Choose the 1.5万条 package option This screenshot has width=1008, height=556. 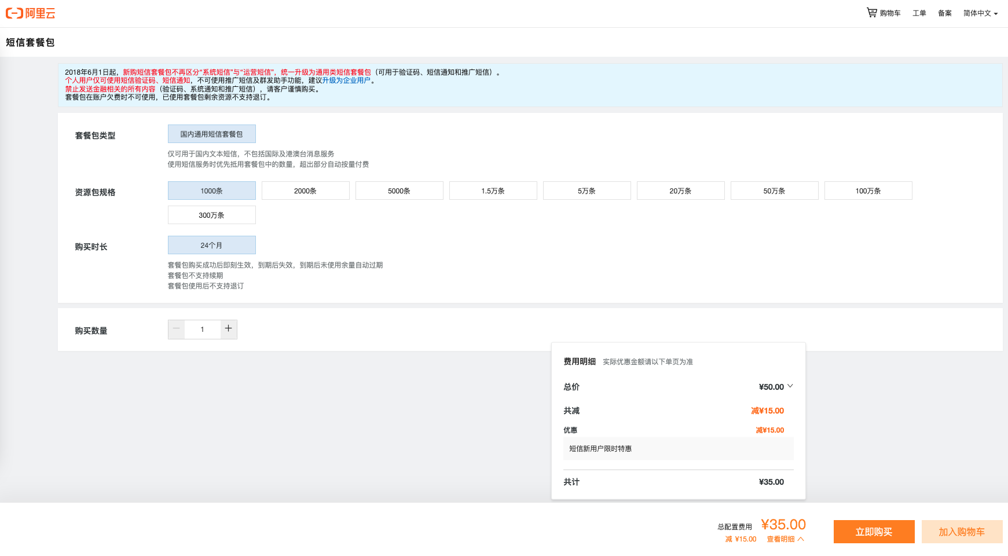click(493, 191)
